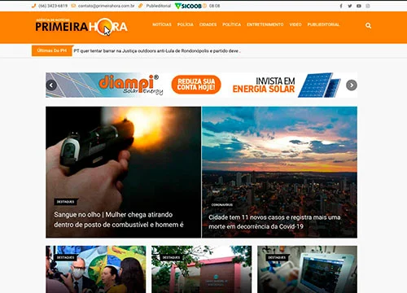Viewport: 407px width, 293px height.
Task: Show previous banner with left arrow
Action: pyautogui.click(x=51, y=85)
